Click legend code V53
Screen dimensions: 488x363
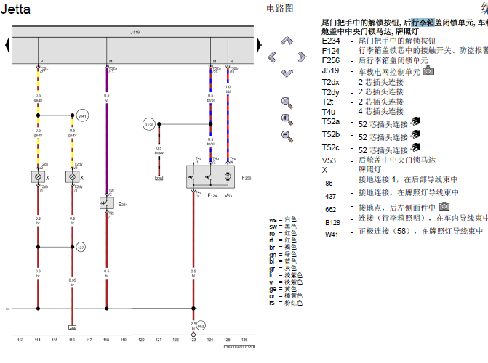tap(329, 160)
